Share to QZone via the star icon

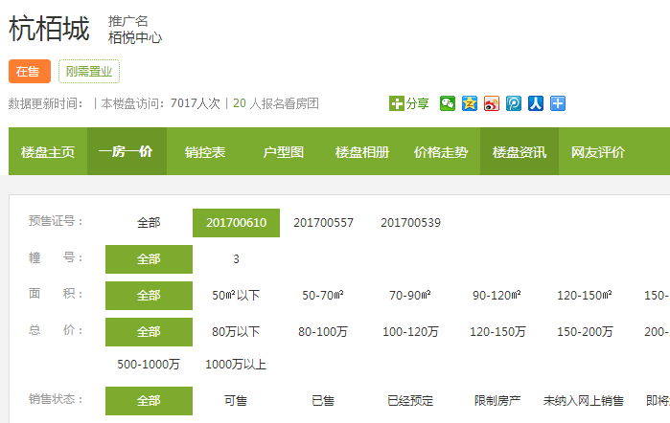(x=469, y=103)
